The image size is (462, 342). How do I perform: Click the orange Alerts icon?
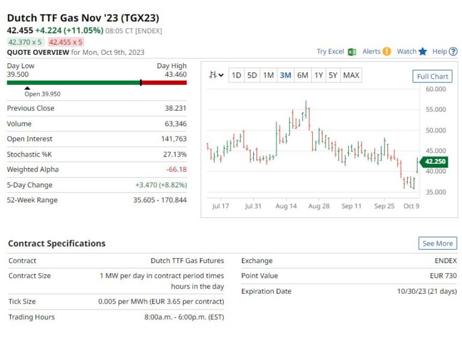click(x=387, y=52)
